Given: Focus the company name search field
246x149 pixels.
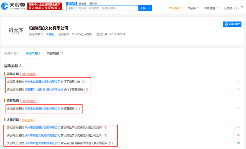Looking at the screenshot, I should pyautogui.click(x=102, y=8).
